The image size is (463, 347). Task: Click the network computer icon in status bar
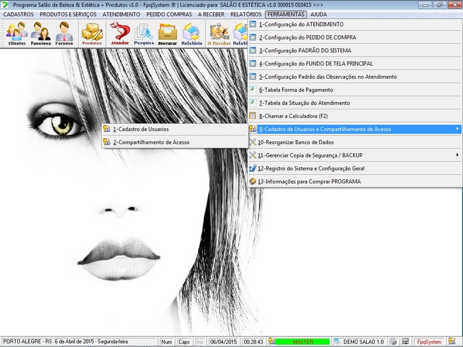click(x=406, y=341)
